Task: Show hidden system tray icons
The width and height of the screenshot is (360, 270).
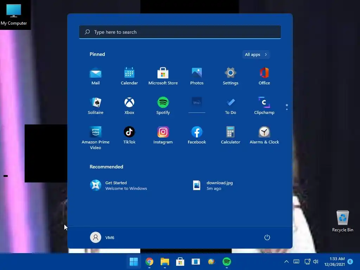Action: [286, 262]
